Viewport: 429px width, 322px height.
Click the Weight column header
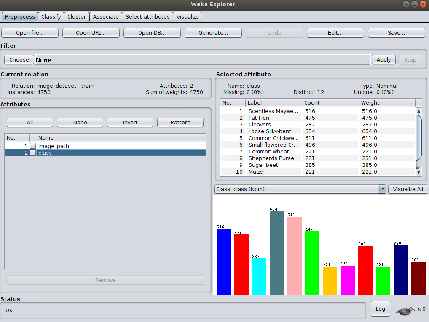(387, 102)
